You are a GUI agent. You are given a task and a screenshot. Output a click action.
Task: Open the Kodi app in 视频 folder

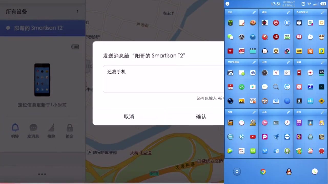[242, 137]
